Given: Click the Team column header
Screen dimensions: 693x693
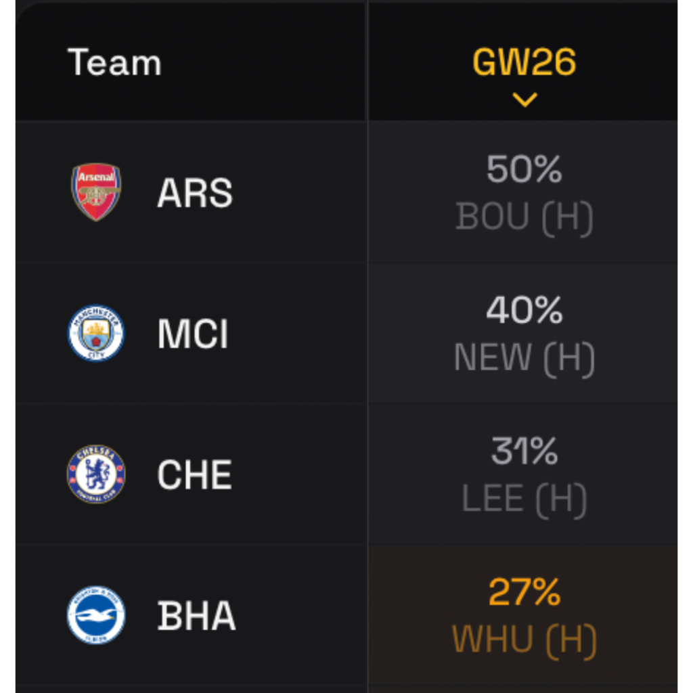Looking at the screenshot, I should (x=114, y=62).
